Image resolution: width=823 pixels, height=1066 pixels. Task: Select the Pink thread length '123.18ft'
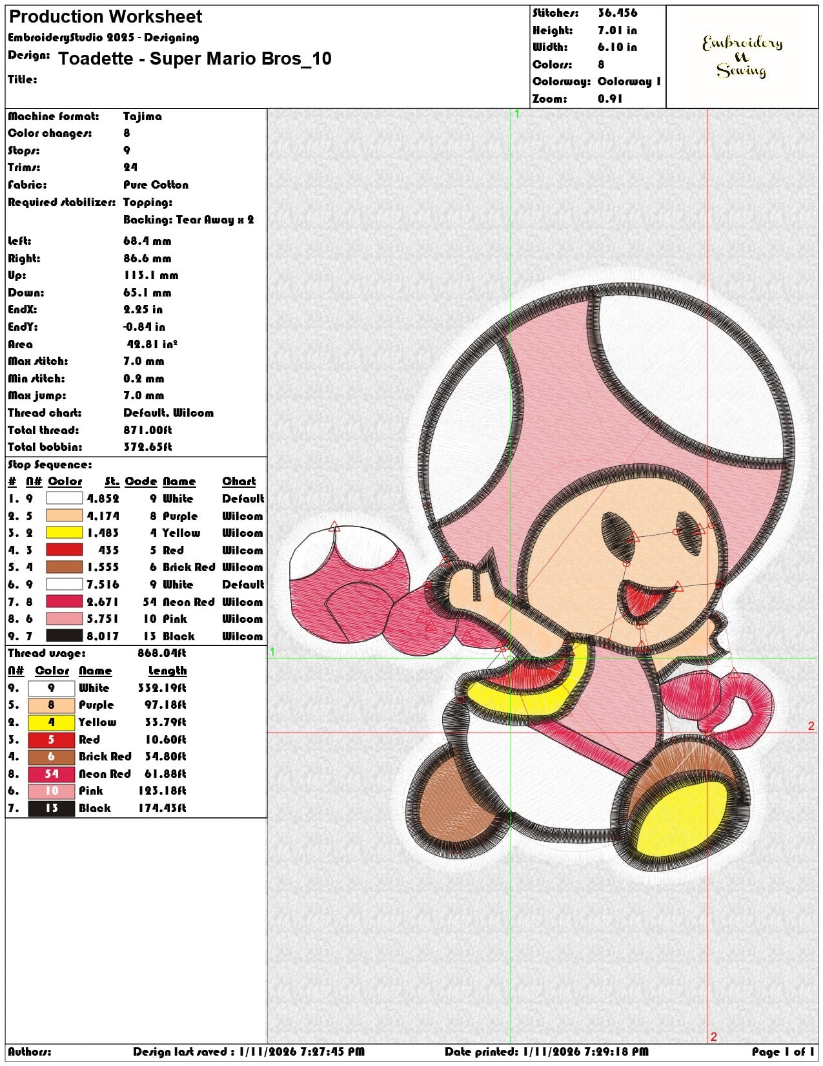pos(162,791)
